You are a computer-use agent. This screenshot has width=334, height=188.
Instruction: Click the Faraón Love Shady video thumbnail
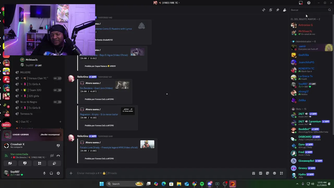tap(147, 144)
